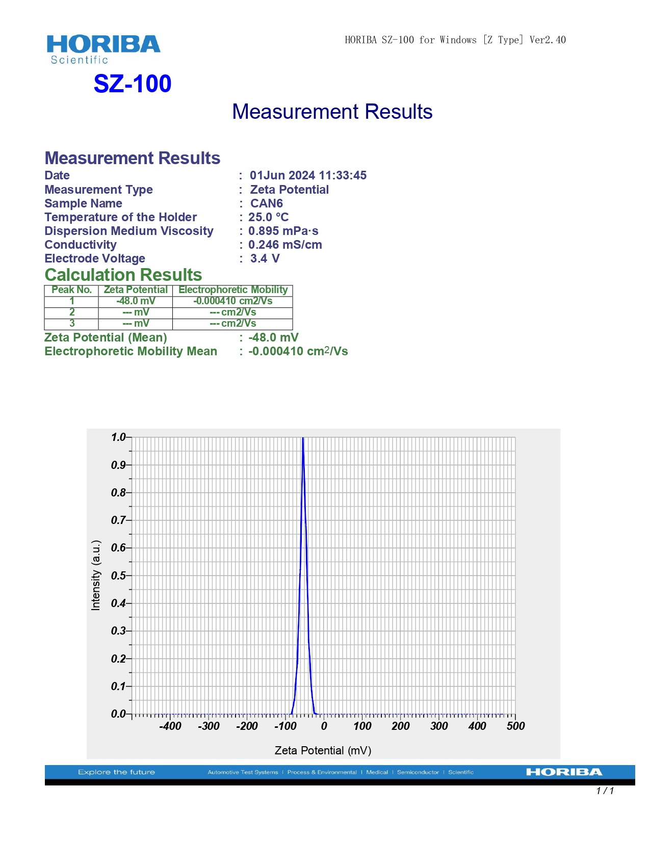Click the 0.895 mPa·s viscosity value

tap(283, 231)
